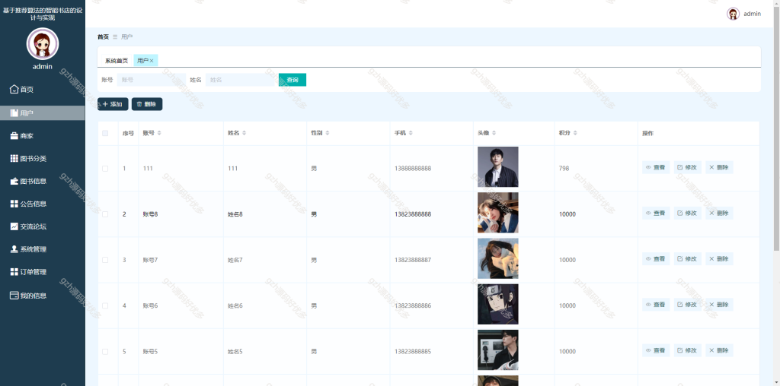Open avatar thumbnail of 账号6
Image resolution: width=780 pixels, height=386 pixels.
498,304
